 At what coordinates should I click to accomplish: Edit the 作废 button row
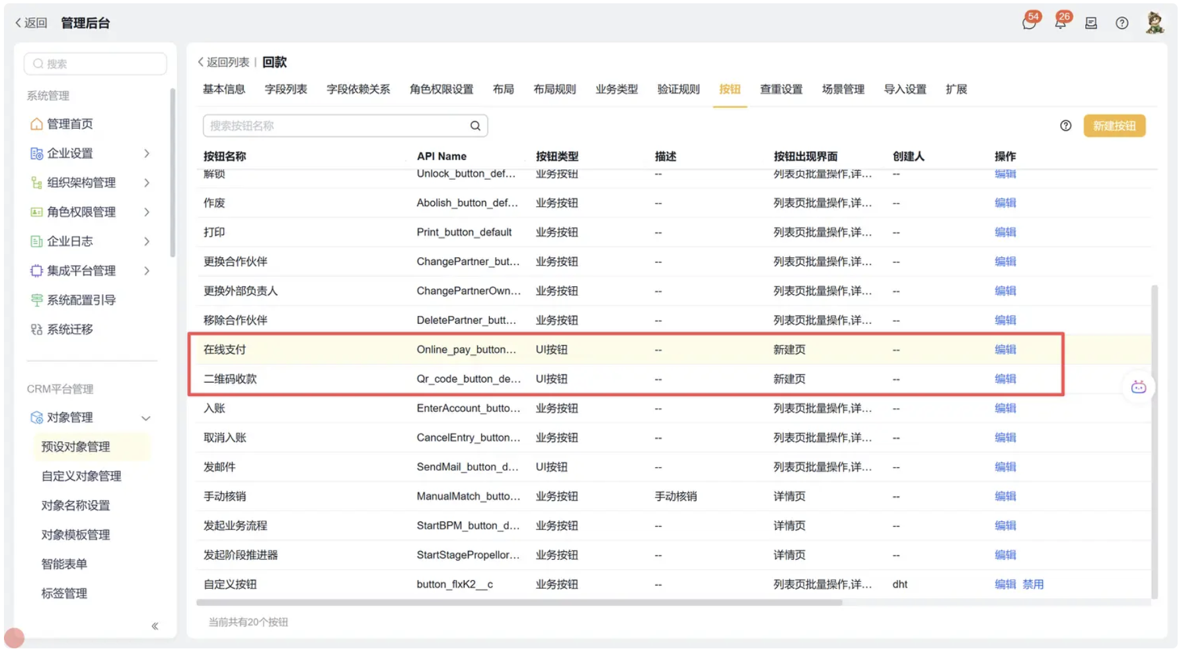point(1005,203)
